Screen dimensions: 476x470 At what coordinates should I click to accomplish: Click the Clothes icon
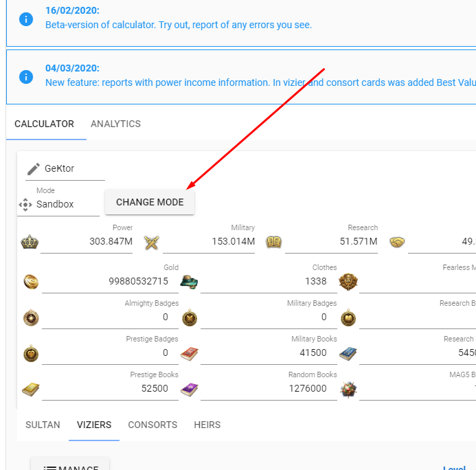(x=190, y=282)
